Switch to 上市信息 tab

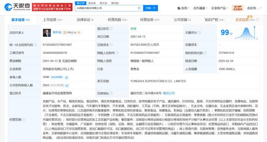52,20
